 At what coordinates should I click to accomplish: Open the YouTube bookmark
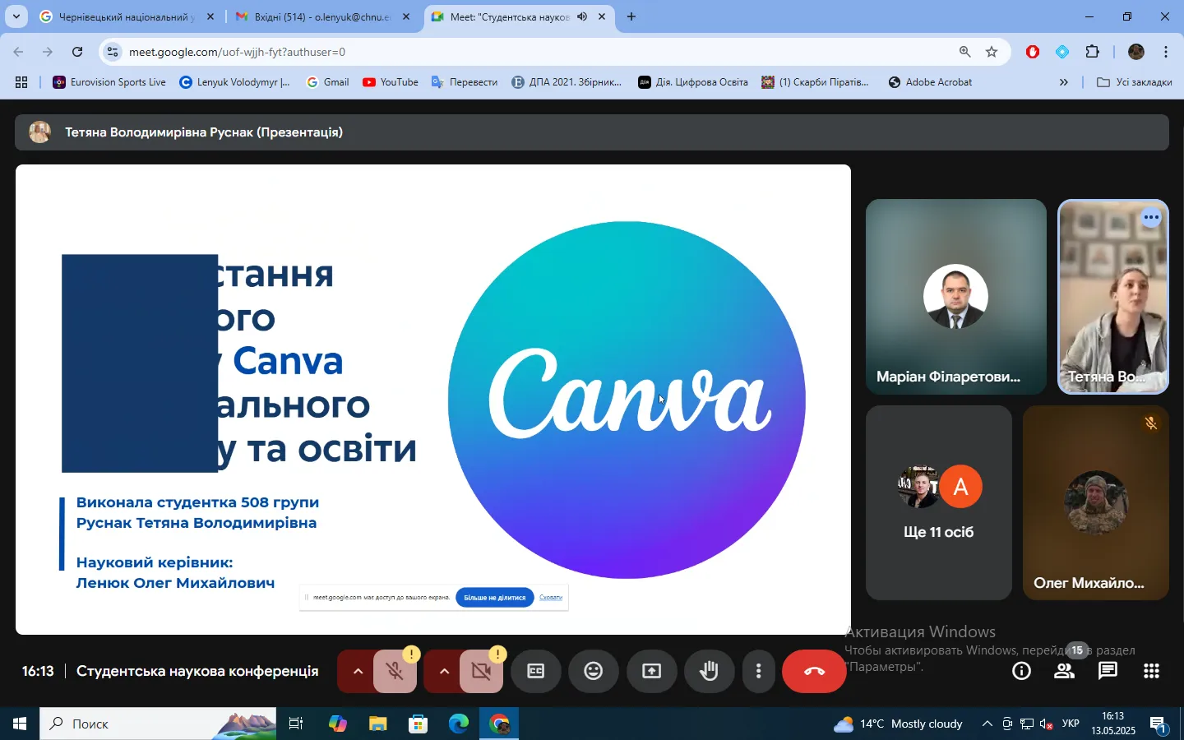pyautogui.click(x=391, y=82)
